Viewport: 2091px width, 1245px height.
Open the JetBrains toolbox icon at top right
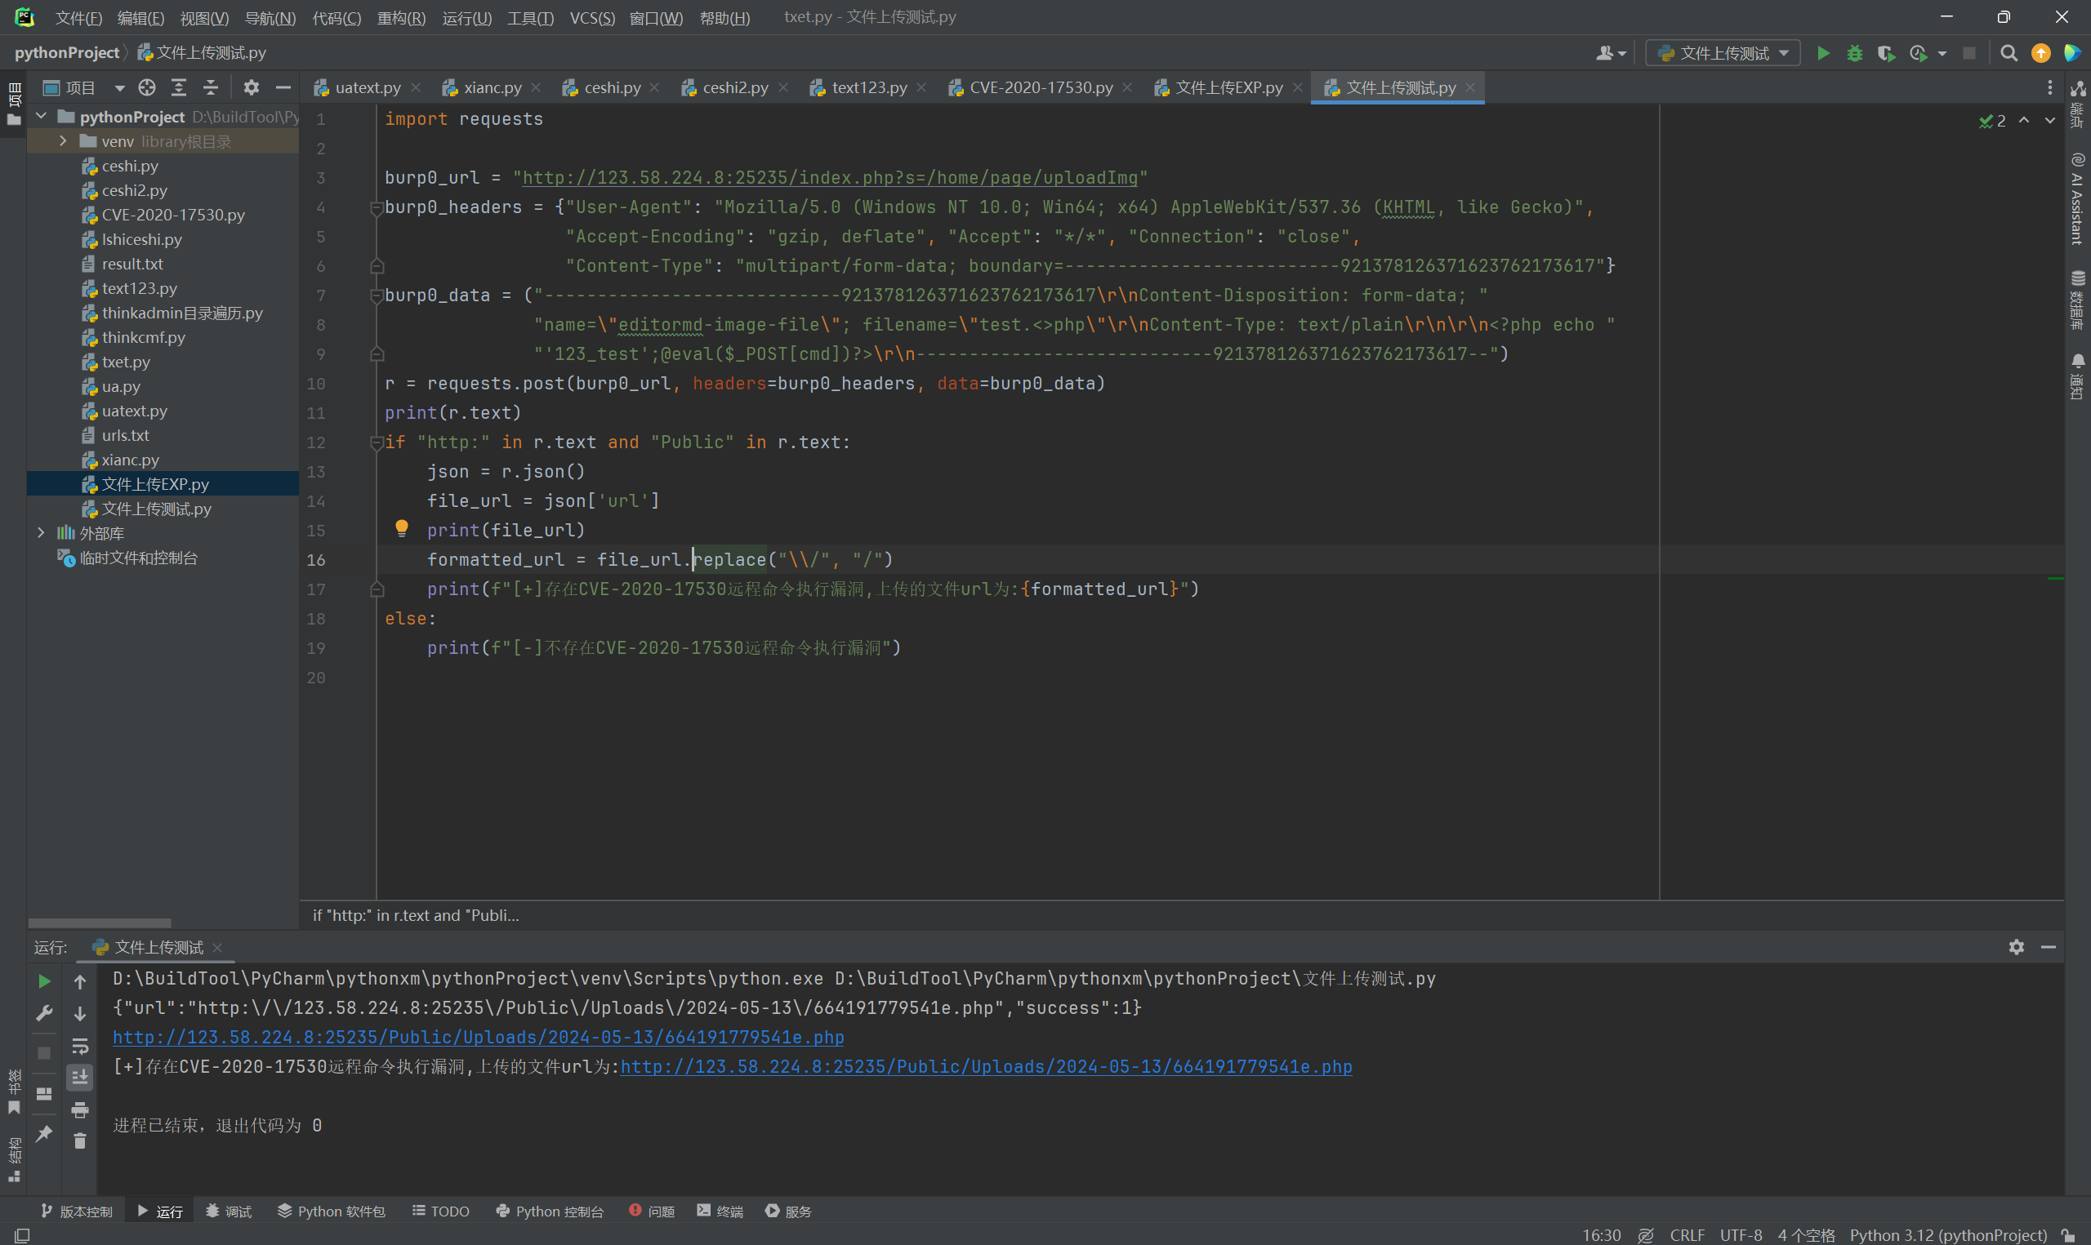[x=2071, y=53]
